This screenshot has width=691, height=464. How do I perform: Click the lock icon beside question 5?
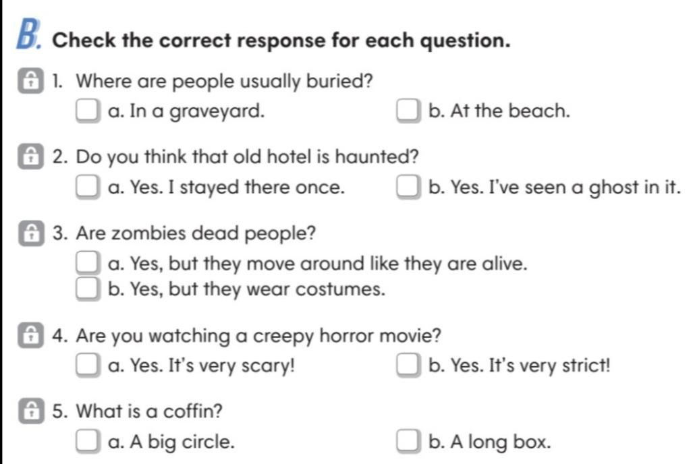pyautogui.click(x=31, y=411)
